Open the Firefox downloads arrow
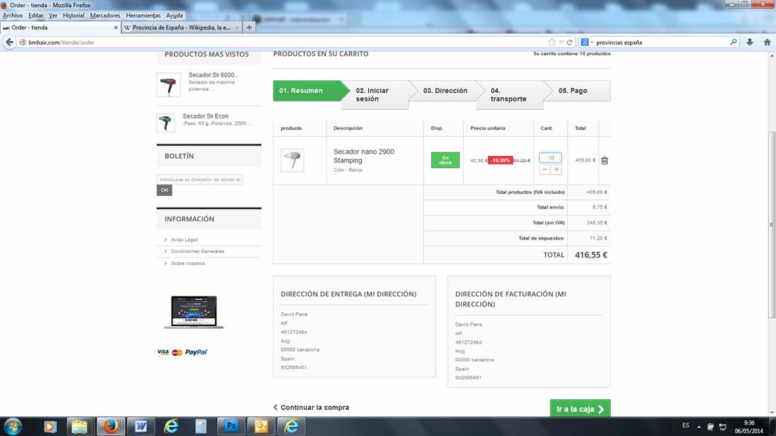 pos(750,43)
